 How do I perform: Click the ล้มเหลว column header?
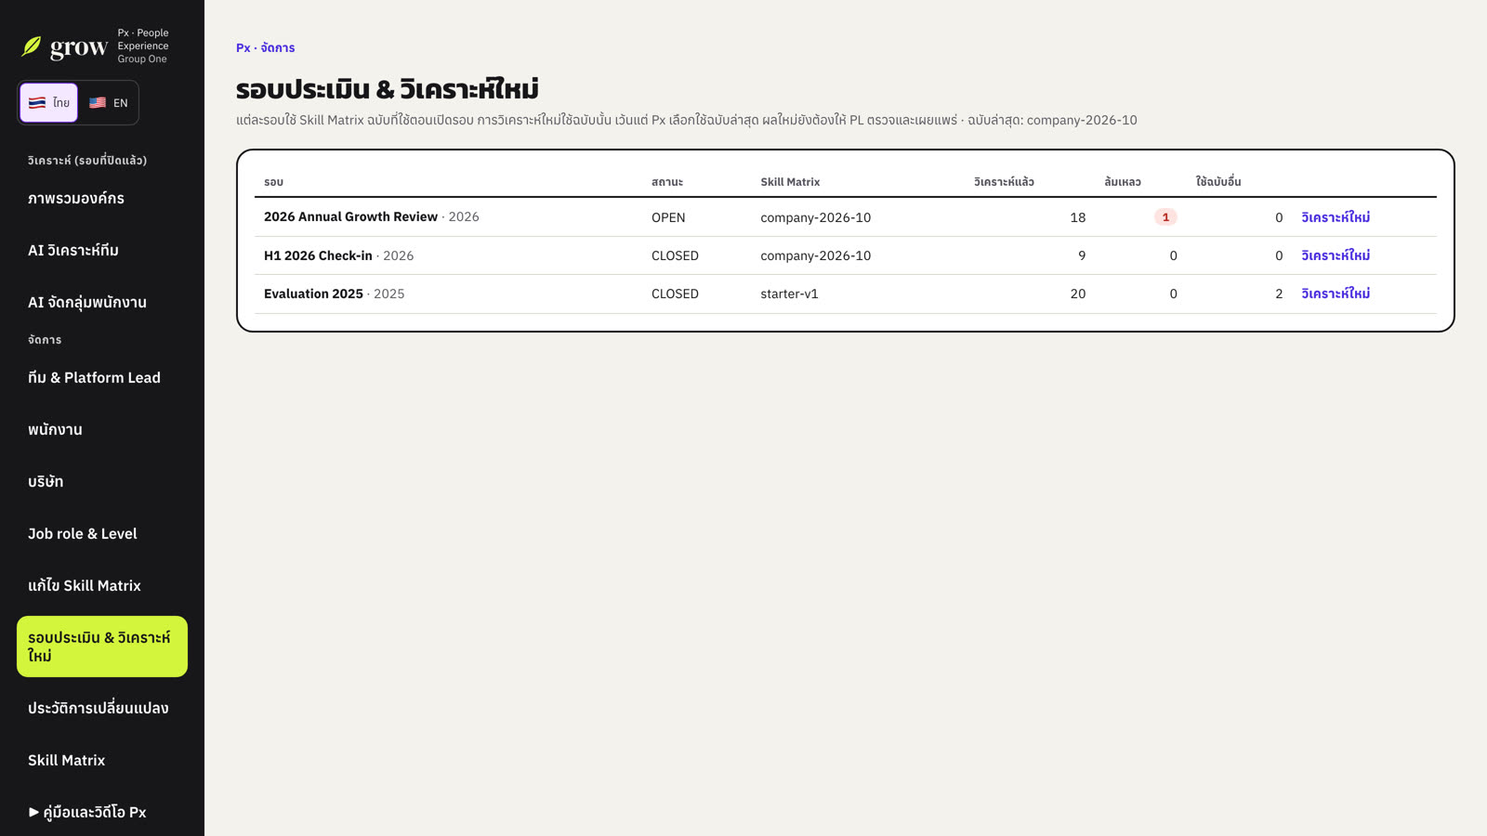1123,182
